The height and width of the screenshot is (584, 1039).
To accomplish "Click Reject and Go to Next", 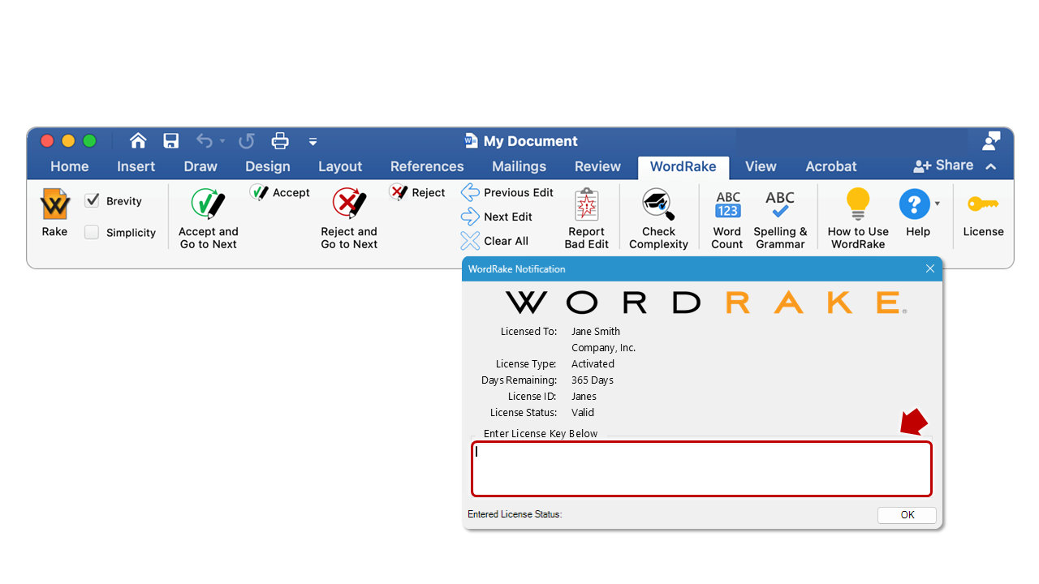I will pos(349,219).
